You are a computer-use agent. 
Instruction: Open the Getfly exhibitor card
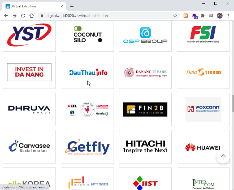coord(87,147)
